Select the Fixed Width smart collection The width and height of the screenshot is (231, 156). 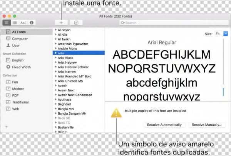[21, 67]
